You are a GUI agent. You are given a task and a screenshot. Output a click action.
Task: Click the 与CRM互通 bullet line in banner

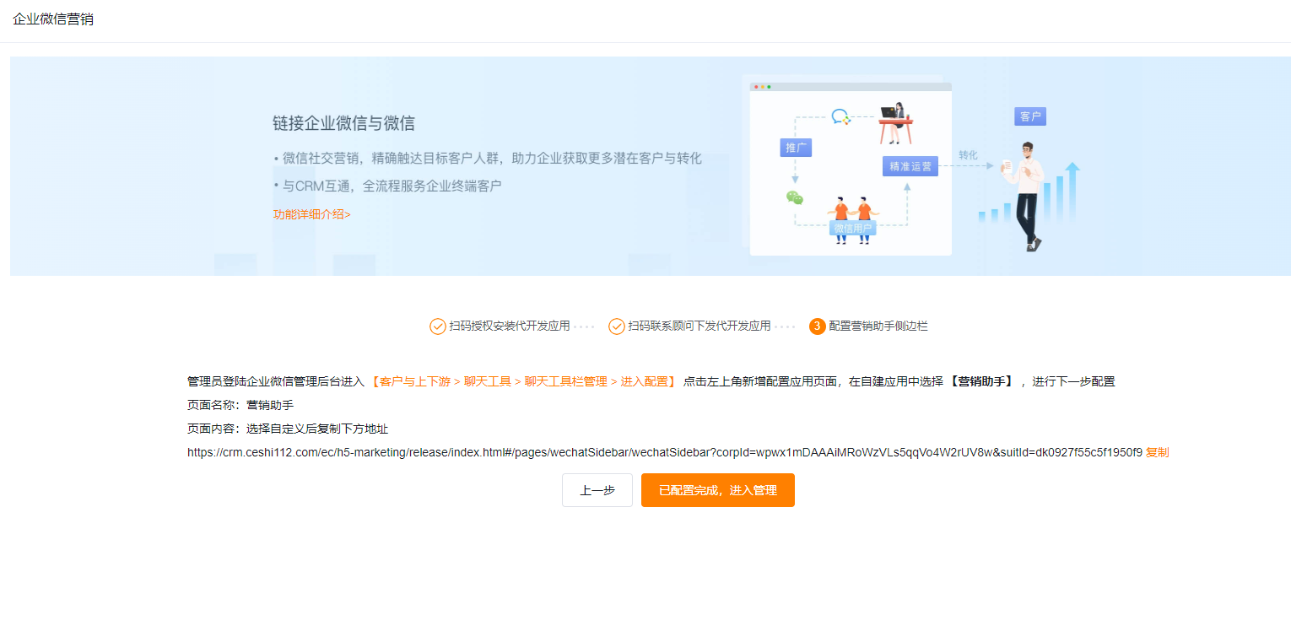(x=387, y=186)
